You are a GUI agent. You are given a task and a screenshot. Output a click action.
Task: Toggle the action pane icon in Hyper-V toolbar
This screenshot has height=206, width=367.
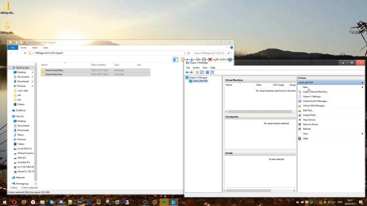click(212, 73)
